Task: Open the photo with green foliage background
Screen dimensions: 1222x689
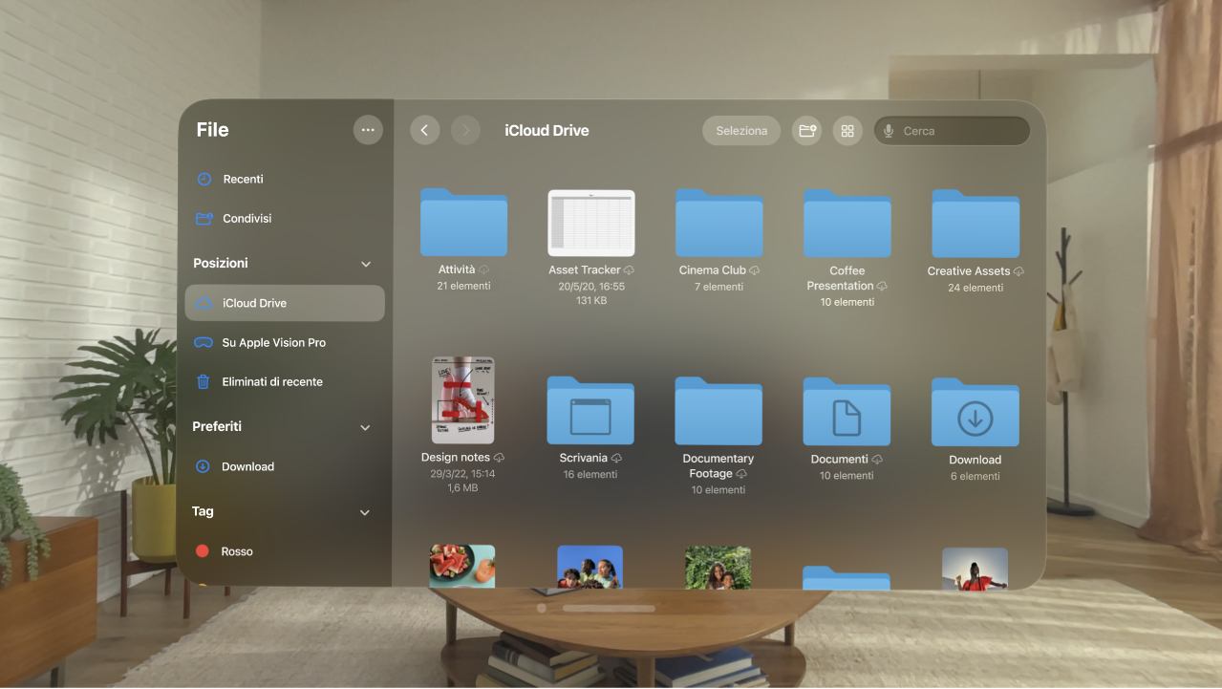Action: point(718,566)
